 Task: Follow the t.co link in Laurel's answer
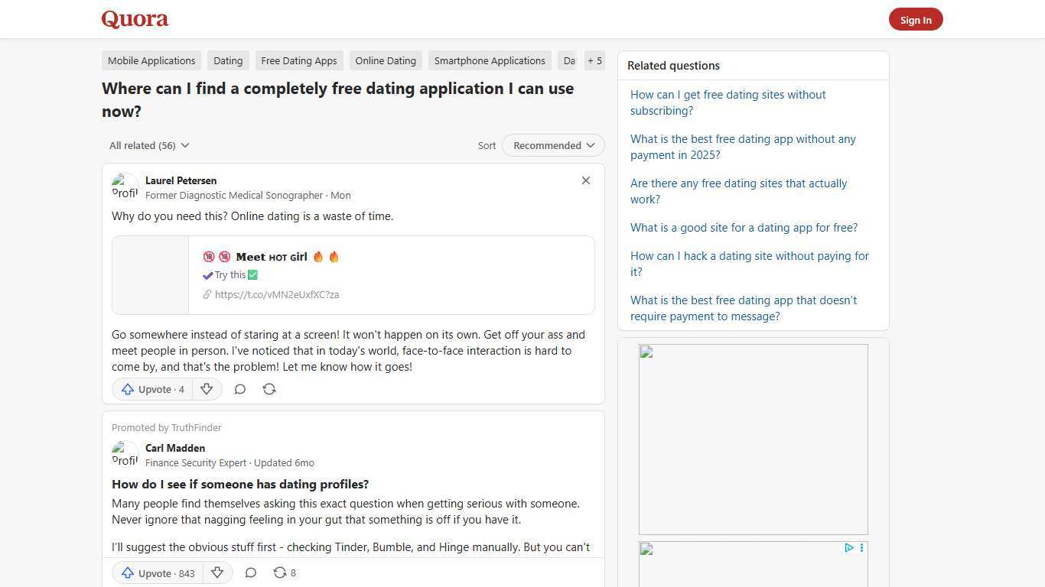pyautogui.click(x=277, y=294)
